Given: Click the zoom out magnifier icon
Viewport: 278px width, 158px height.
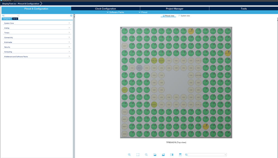Looking at the screenshot, I should click(x=146, y=155).
